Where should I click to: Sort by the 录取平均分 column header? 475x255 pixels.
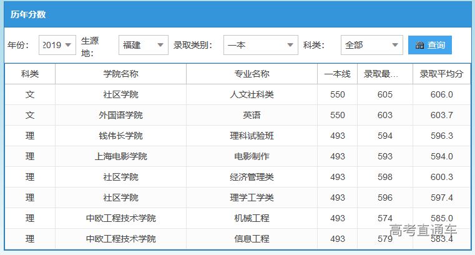[x=441, y=74]
